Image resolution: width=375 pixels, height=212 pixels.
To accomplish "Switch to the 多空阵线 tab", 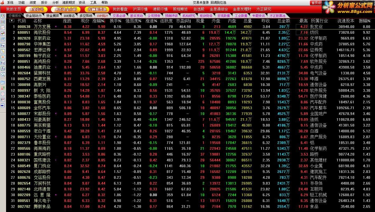I will pos(86,16).
